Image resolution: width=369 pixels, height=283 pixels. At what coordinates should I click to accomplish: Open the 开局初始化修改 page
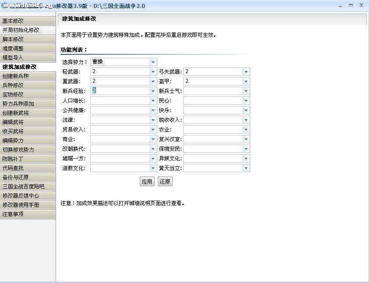coord(28,30)
